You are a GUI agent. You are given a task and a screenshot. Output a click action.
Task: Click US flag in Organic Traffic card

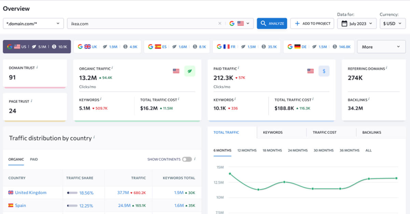tap(176, 71)
